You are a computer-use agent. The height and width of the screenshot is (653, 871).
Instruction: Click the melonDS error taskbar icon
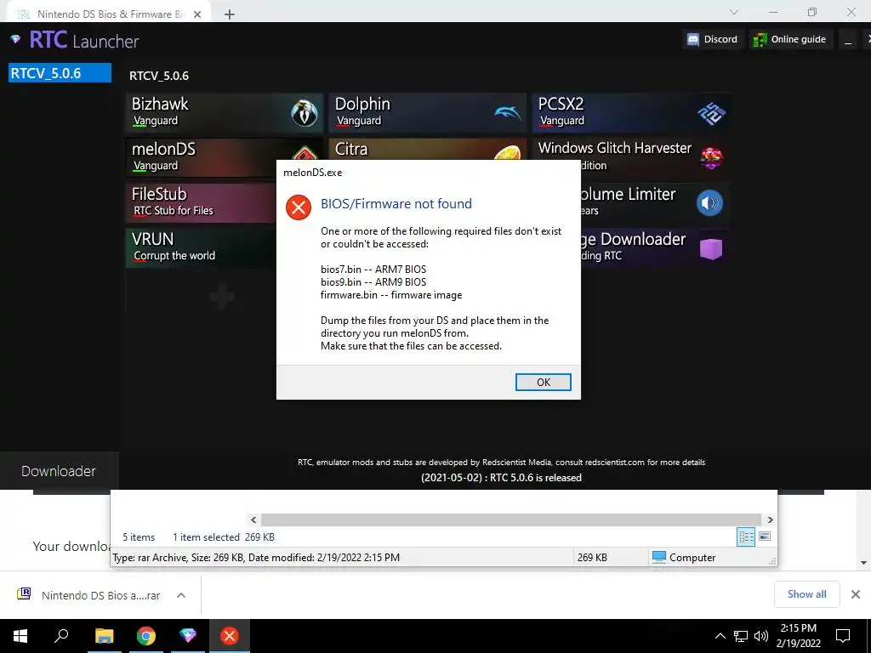230,636
